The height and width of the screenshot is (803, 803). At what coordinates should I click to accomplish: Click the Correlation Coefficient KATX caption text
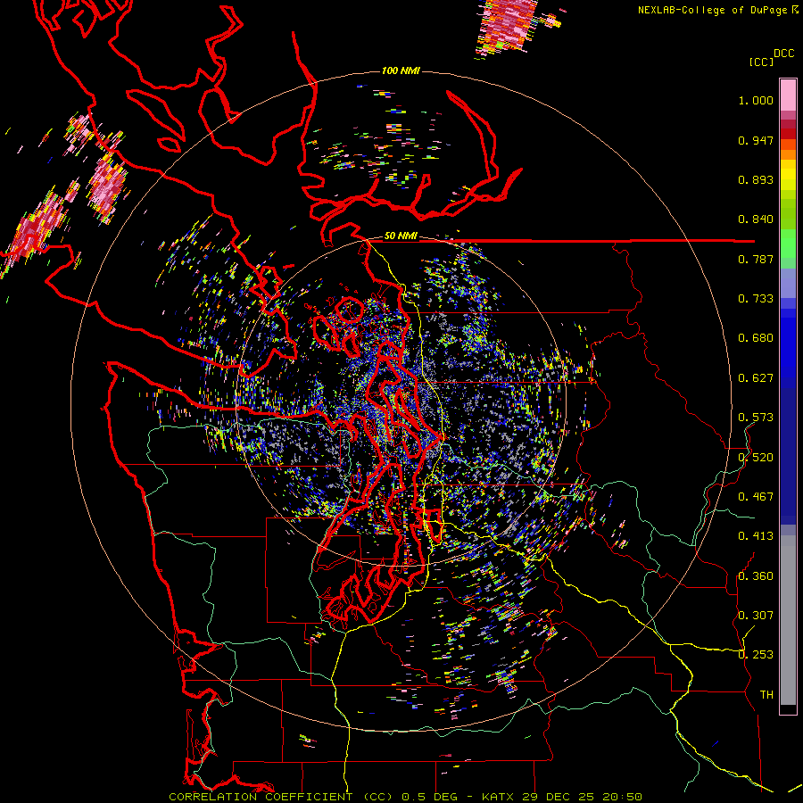(x=405, y=797)
